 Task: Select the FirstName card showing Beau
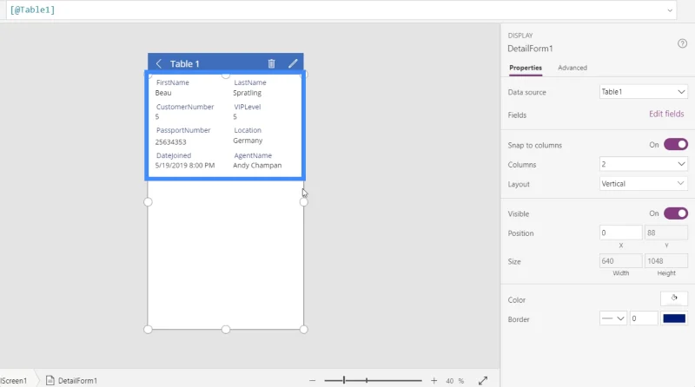click(187, 88)
